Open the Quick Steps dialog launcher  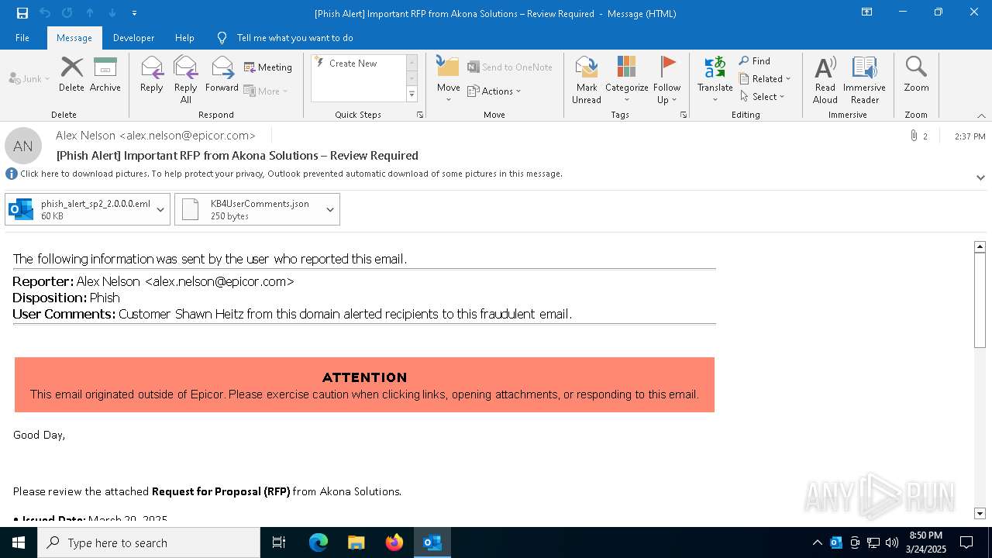click(x=420, y=115)
